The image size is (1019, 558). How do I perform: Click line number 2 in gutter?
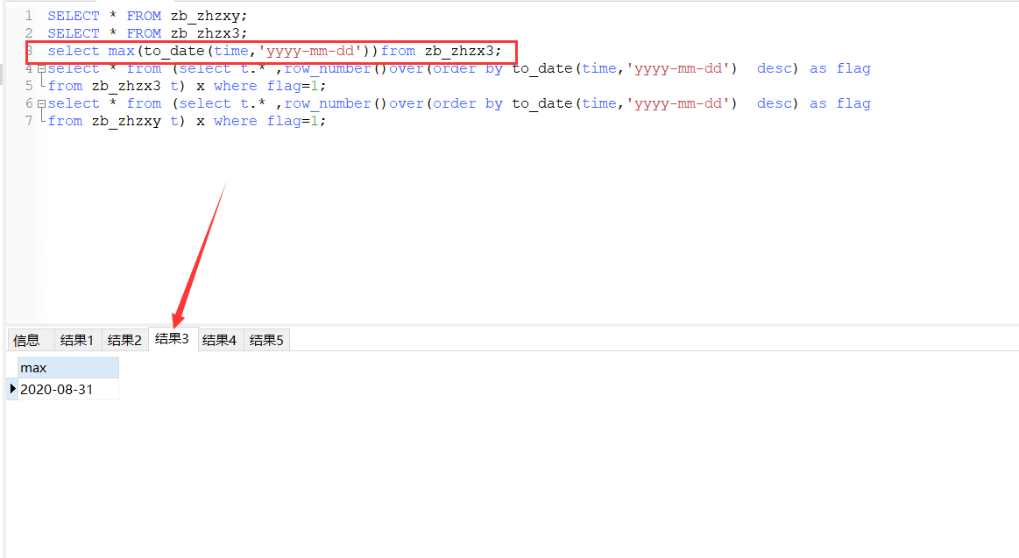pyautogui.click(x=29, y=33)
